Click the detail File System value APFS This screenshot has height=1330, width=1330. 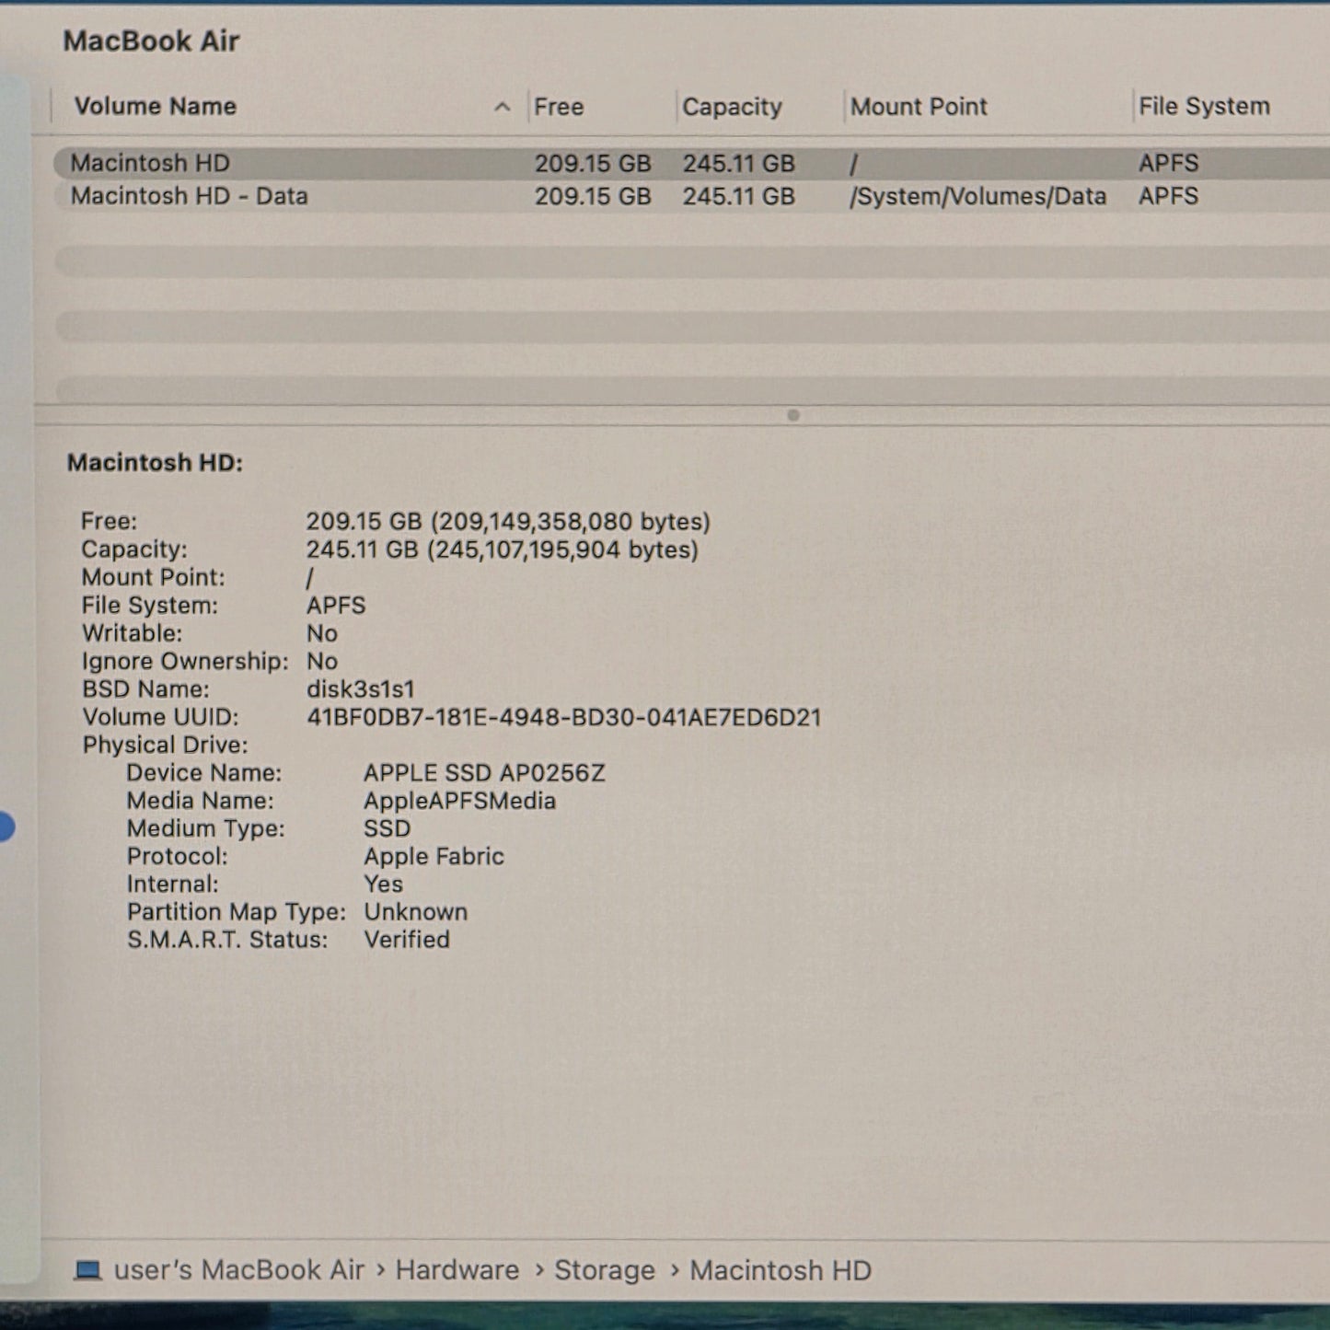(x=336, y=606)
